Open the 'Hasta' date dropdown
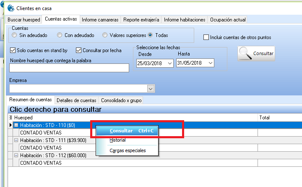This screenshot has height=187, width=302. 210,63
